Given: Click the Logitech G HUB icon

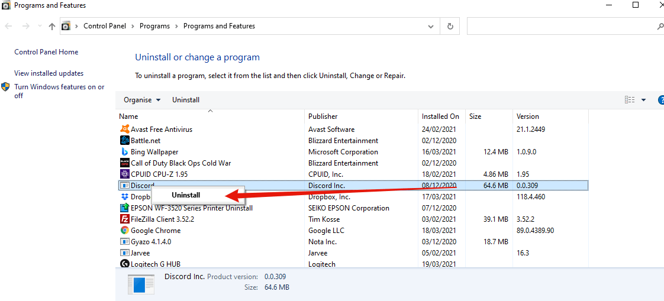Looking at the screenshot, I should [x=124, y=264].
